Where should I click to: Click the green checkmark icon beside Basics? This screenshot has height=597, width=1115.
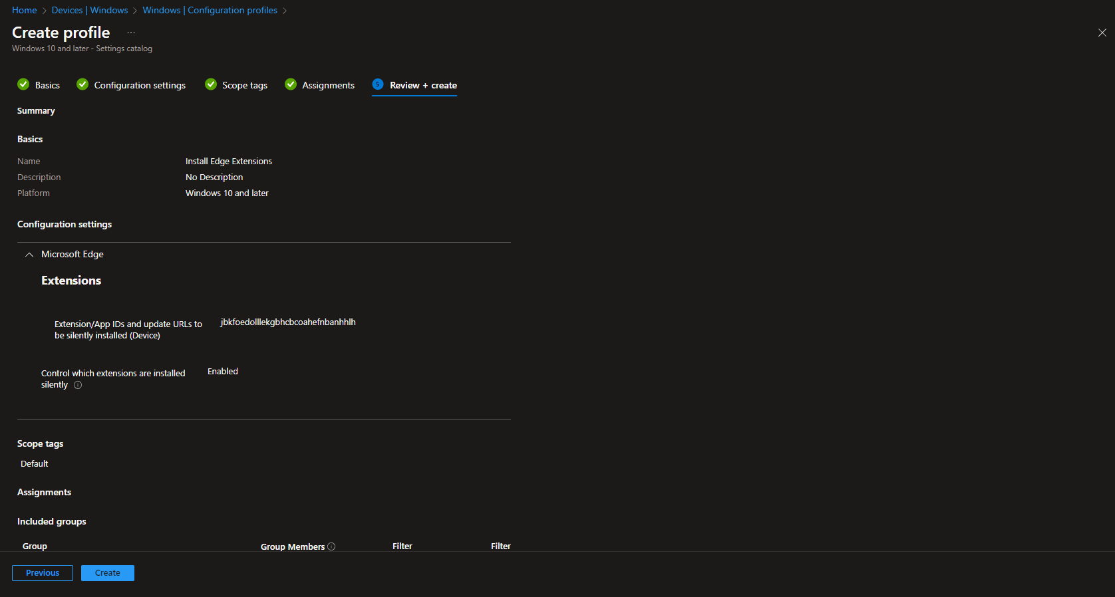pyautogui.click(x=23, y=84)
